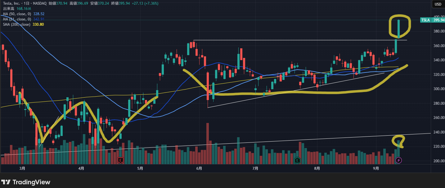Click the red earnings E marker near late April
This screenshot has height=188, width=445.
coord(121,160)
